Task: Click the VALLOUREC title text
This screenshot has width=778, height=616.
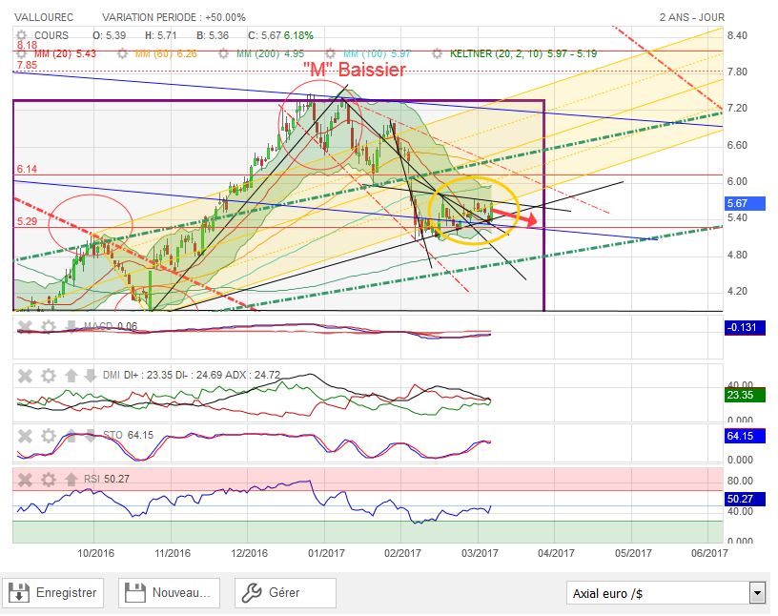Action: coord(44,17)
